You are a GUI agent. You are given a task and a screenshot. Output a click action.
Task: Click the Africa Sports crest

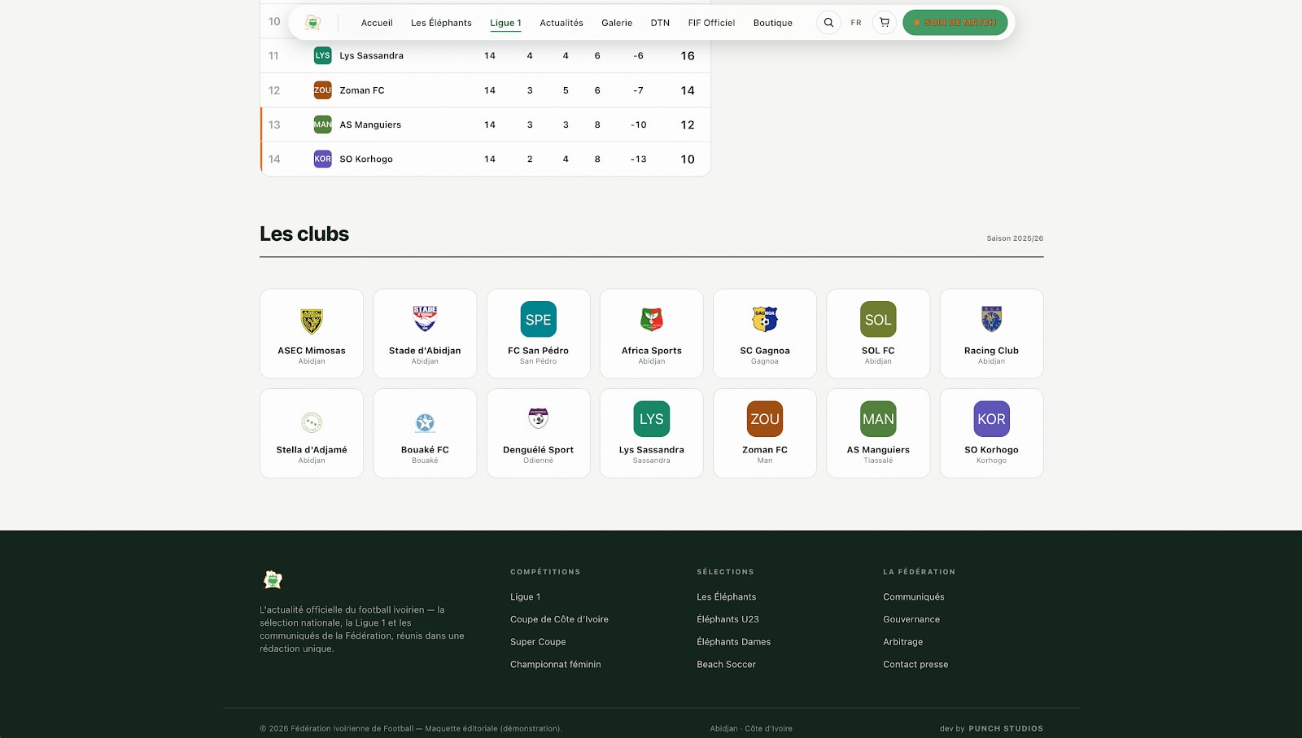click(x=652, y=320)
